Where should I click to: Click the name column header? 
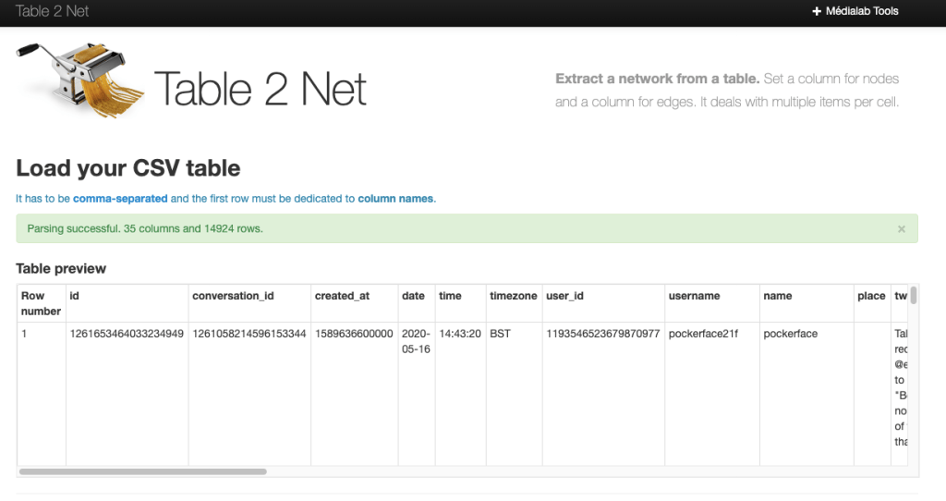807,303
